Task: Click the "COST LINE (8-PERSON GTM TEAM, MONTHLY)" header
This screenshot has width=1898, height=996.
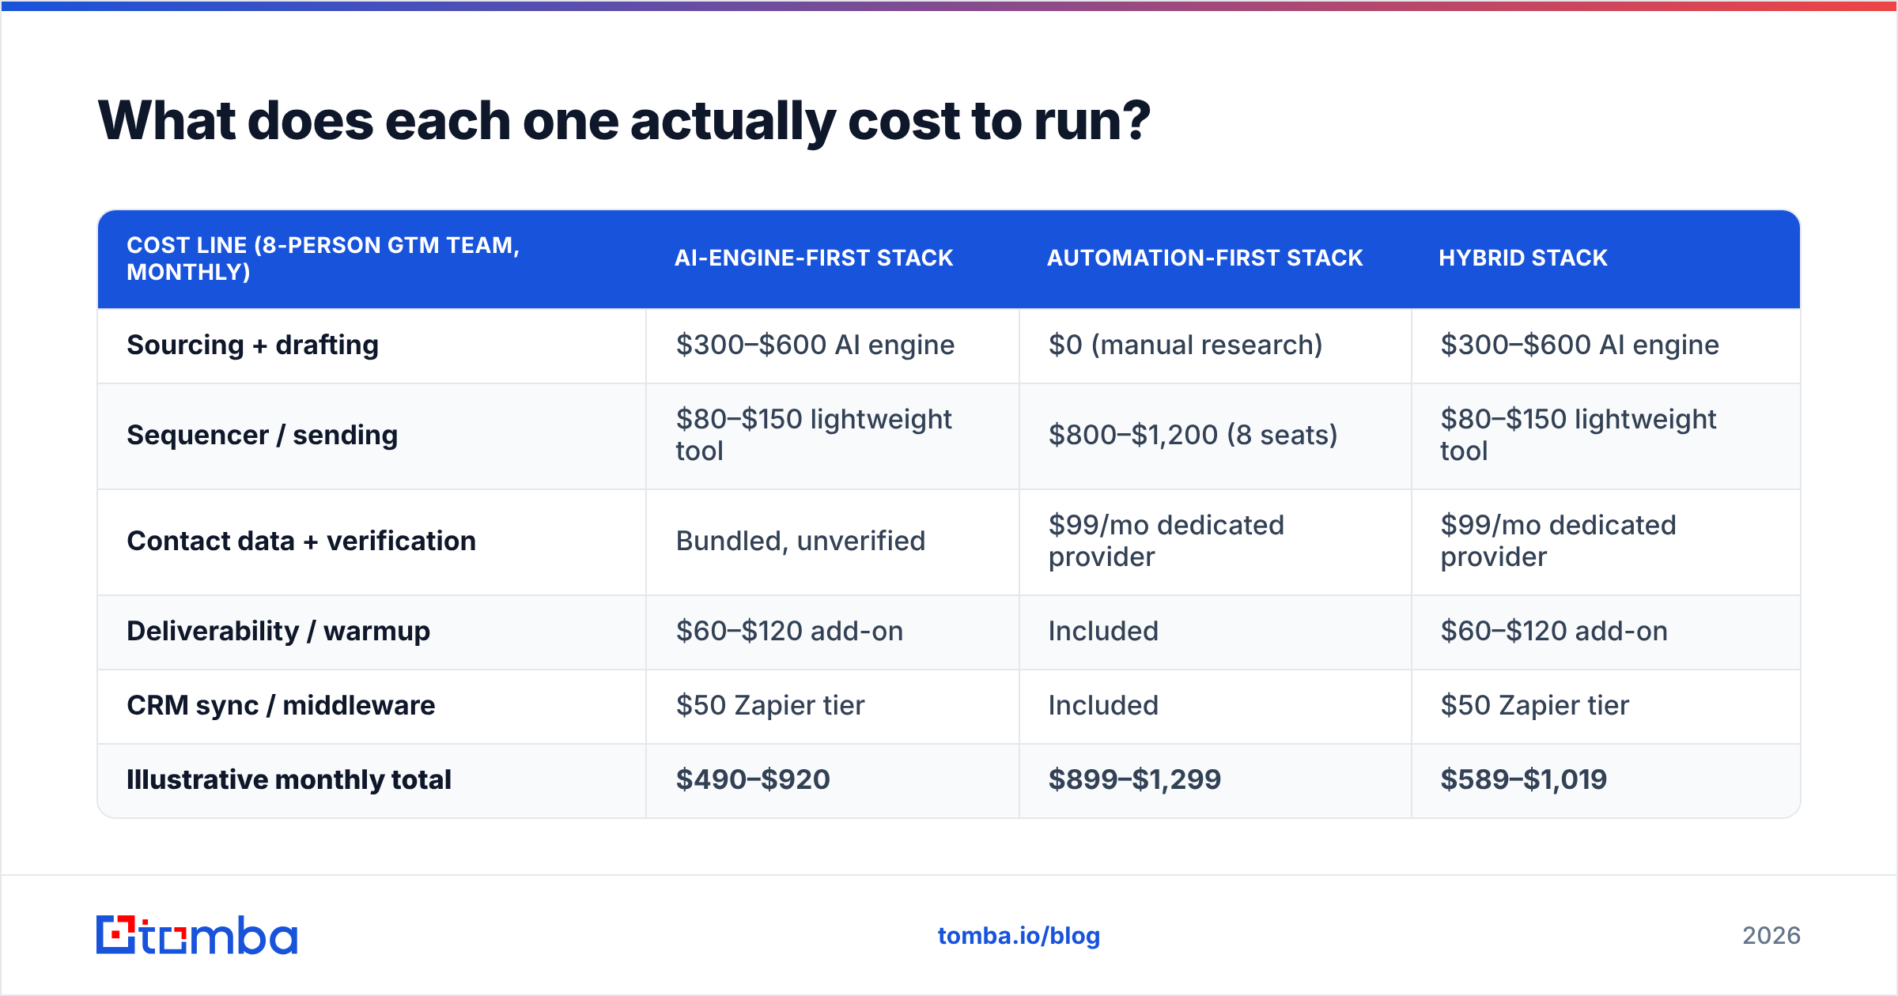Action: [323, 258]
